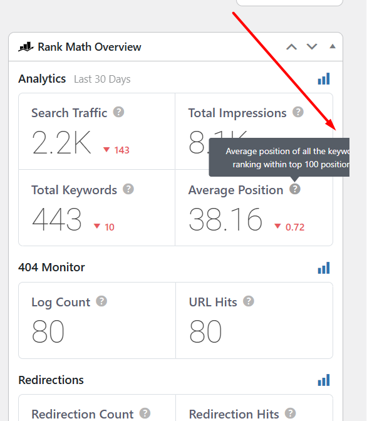Click the Redirection Count help icon
This screenshot has height=421, width=367.
click(145, 413)
